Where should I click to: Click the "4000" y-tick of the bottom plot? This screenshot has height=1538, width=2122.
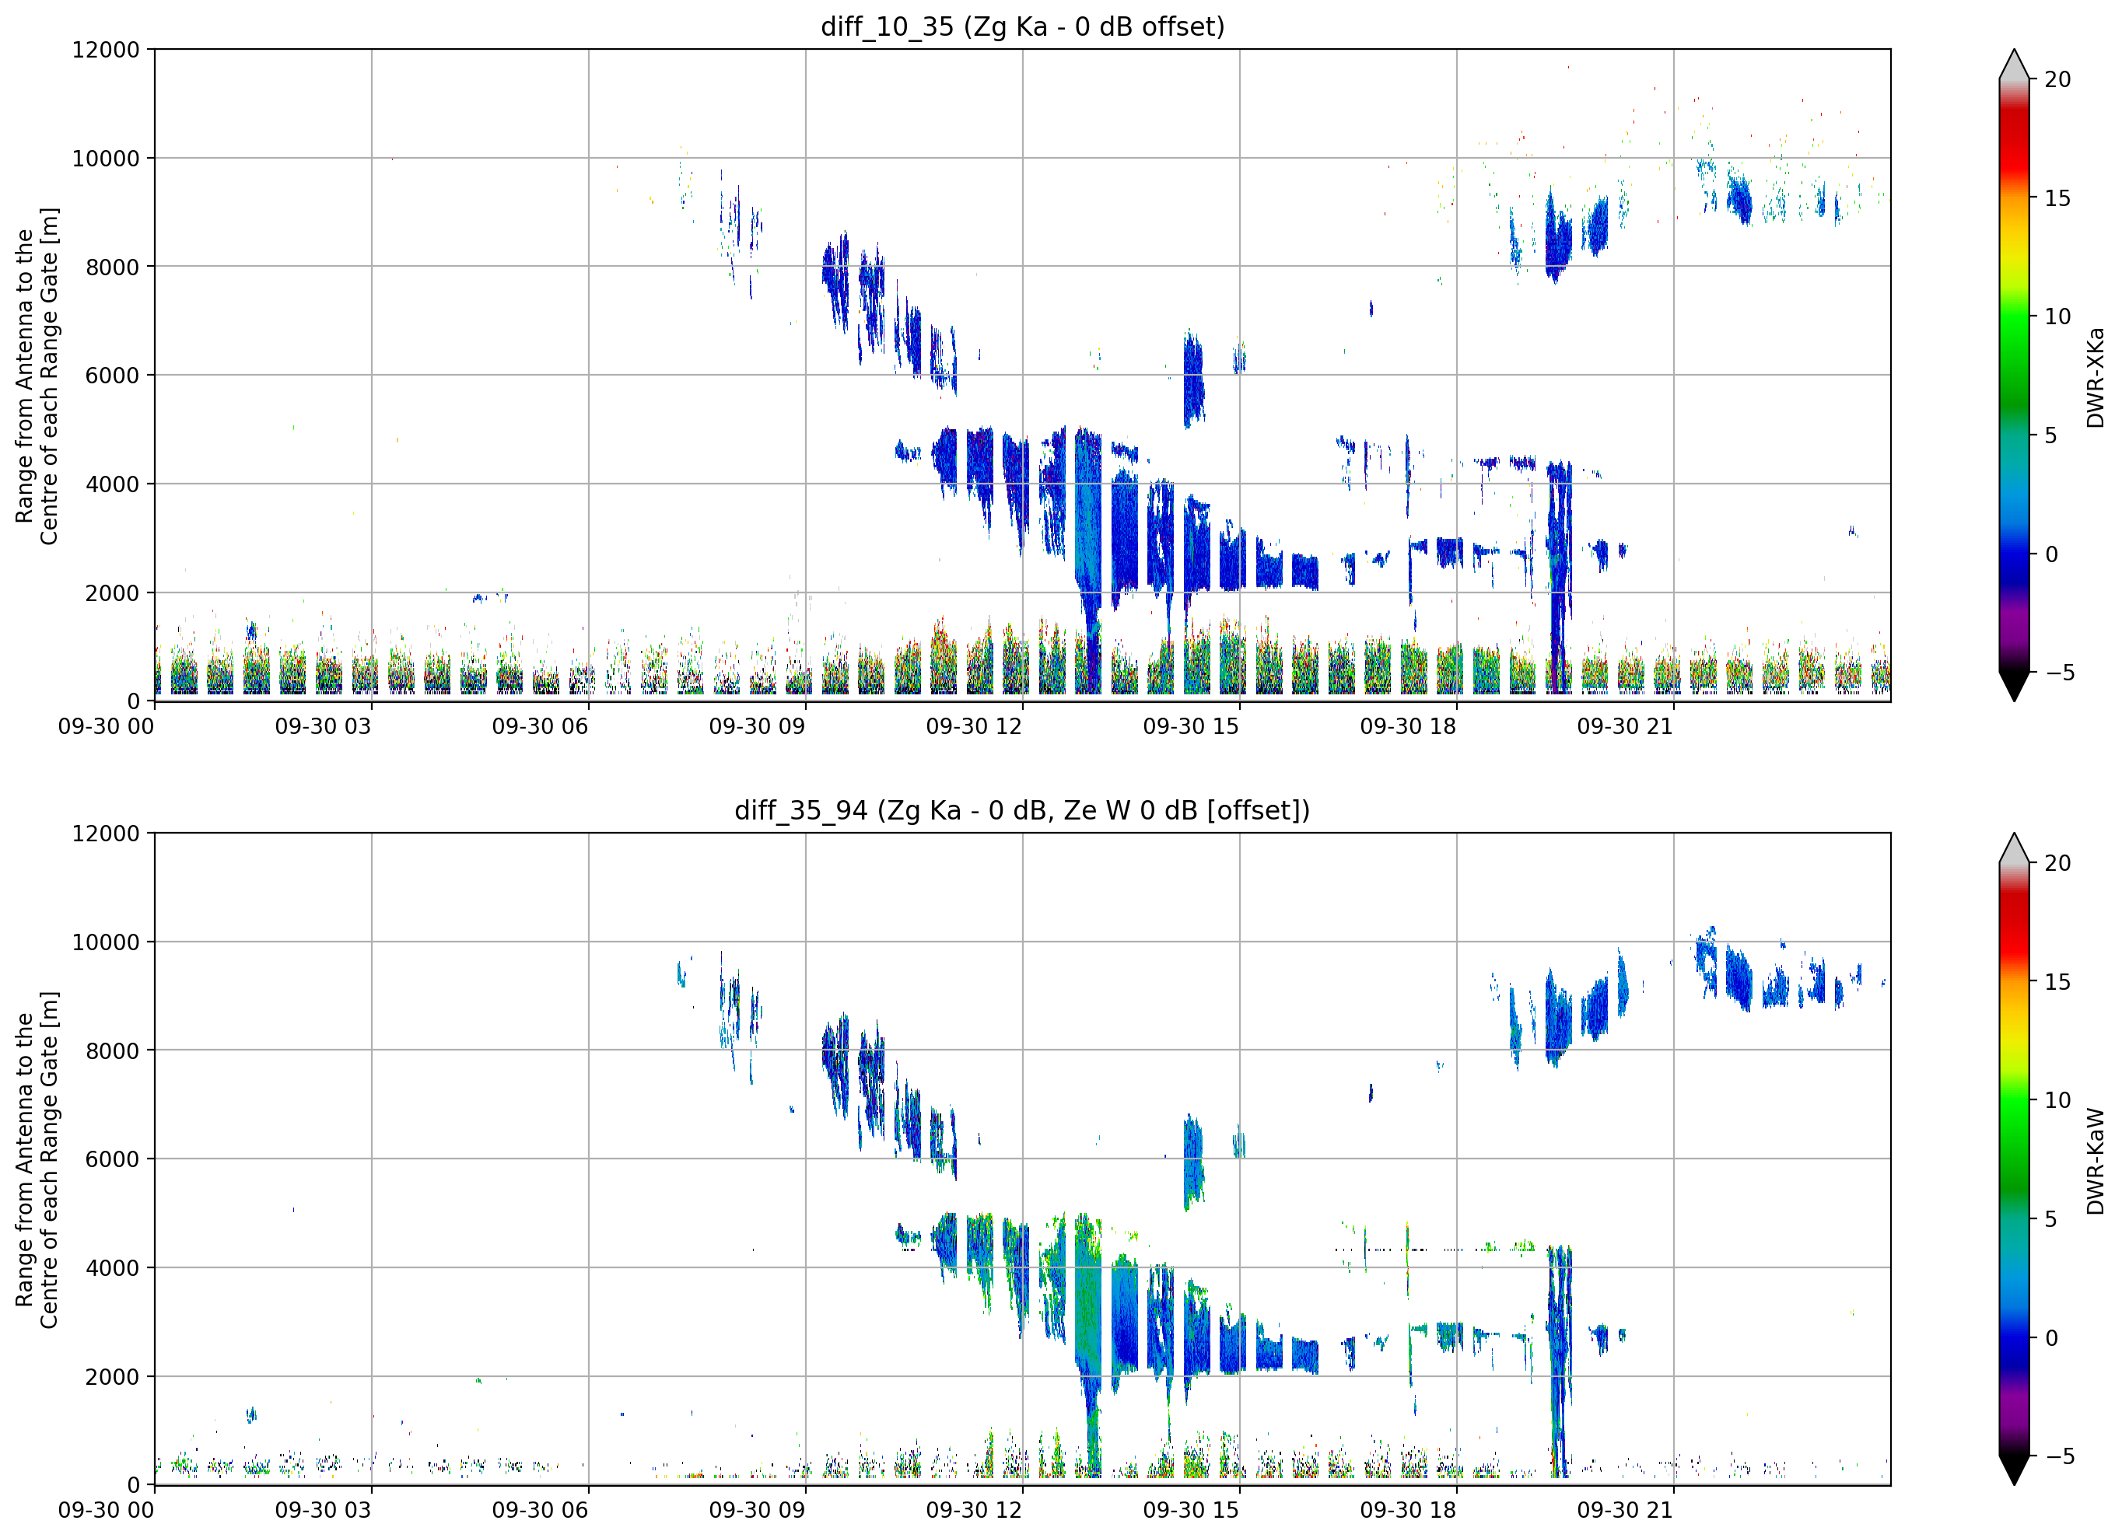(x=112, y=1267)
